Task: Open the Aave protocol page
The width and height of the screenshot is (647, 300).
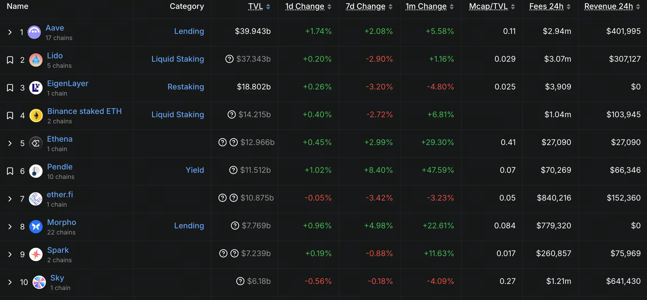Action: pos(55,28)
